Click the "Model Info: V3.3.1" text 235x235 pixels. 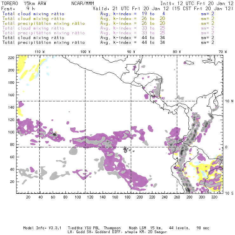tap(42, 228)
